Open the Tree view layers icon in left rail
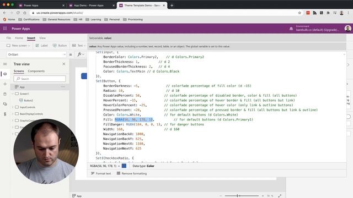Image resolution: width=353 pixels, height=198 pixels. point(5,74)
